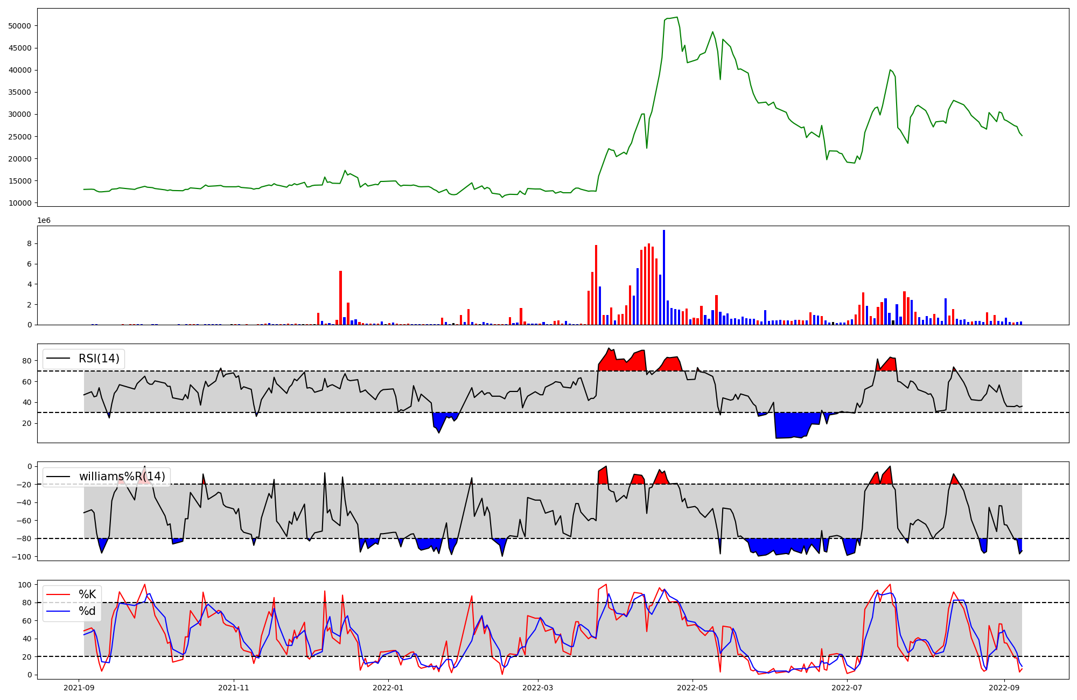Click the 2022-03 x-axis date label
The height and width of the screenshot is (700, 1077).
point(538,688)
